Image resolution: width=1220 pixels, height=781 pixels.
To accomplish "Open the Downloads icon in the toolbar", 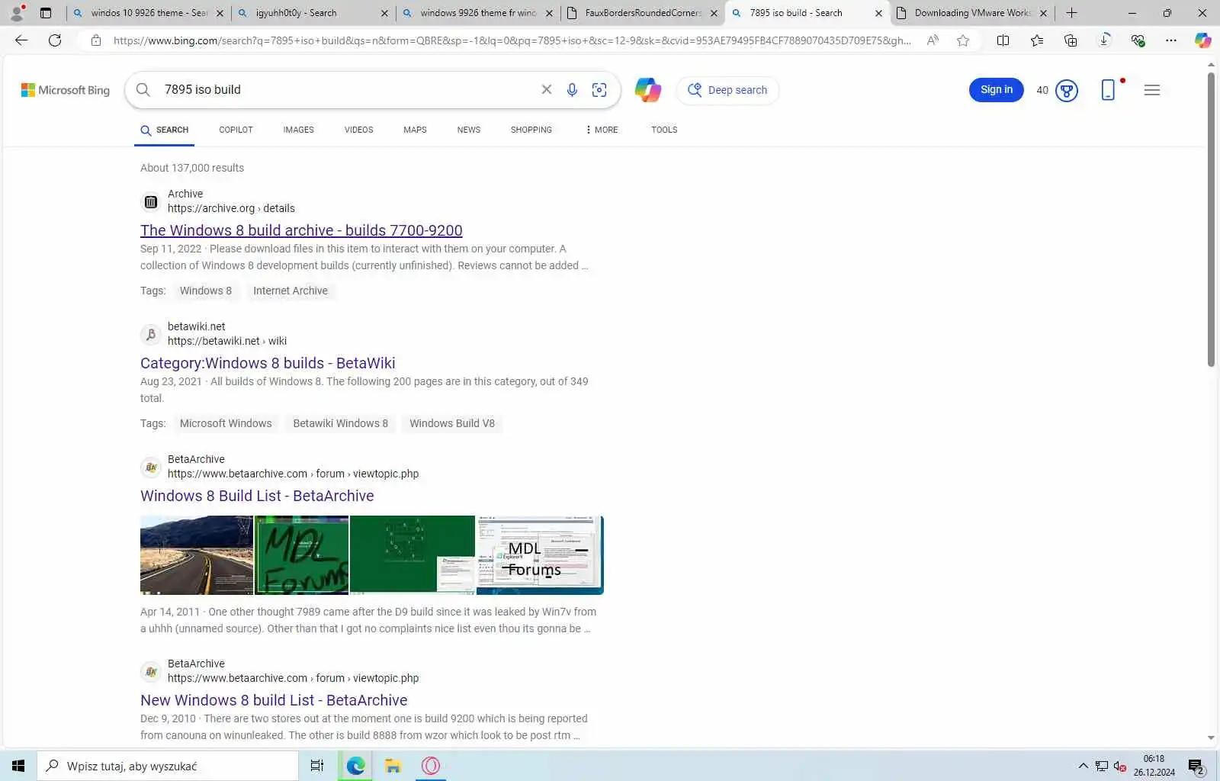I will click(1104, 40).
